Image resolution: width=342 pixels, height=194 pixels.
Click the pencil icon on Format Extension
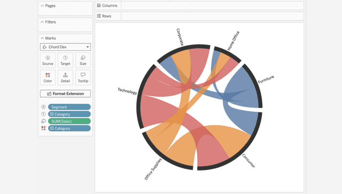coord(49,94)
